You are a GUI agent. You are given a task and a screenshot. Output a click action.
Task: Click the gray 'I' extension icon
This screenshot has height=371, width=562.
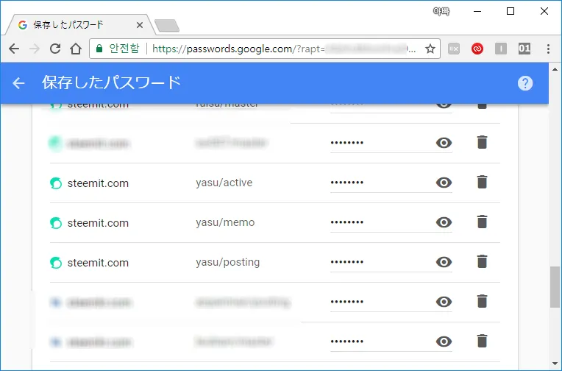(x=501, y=49)
